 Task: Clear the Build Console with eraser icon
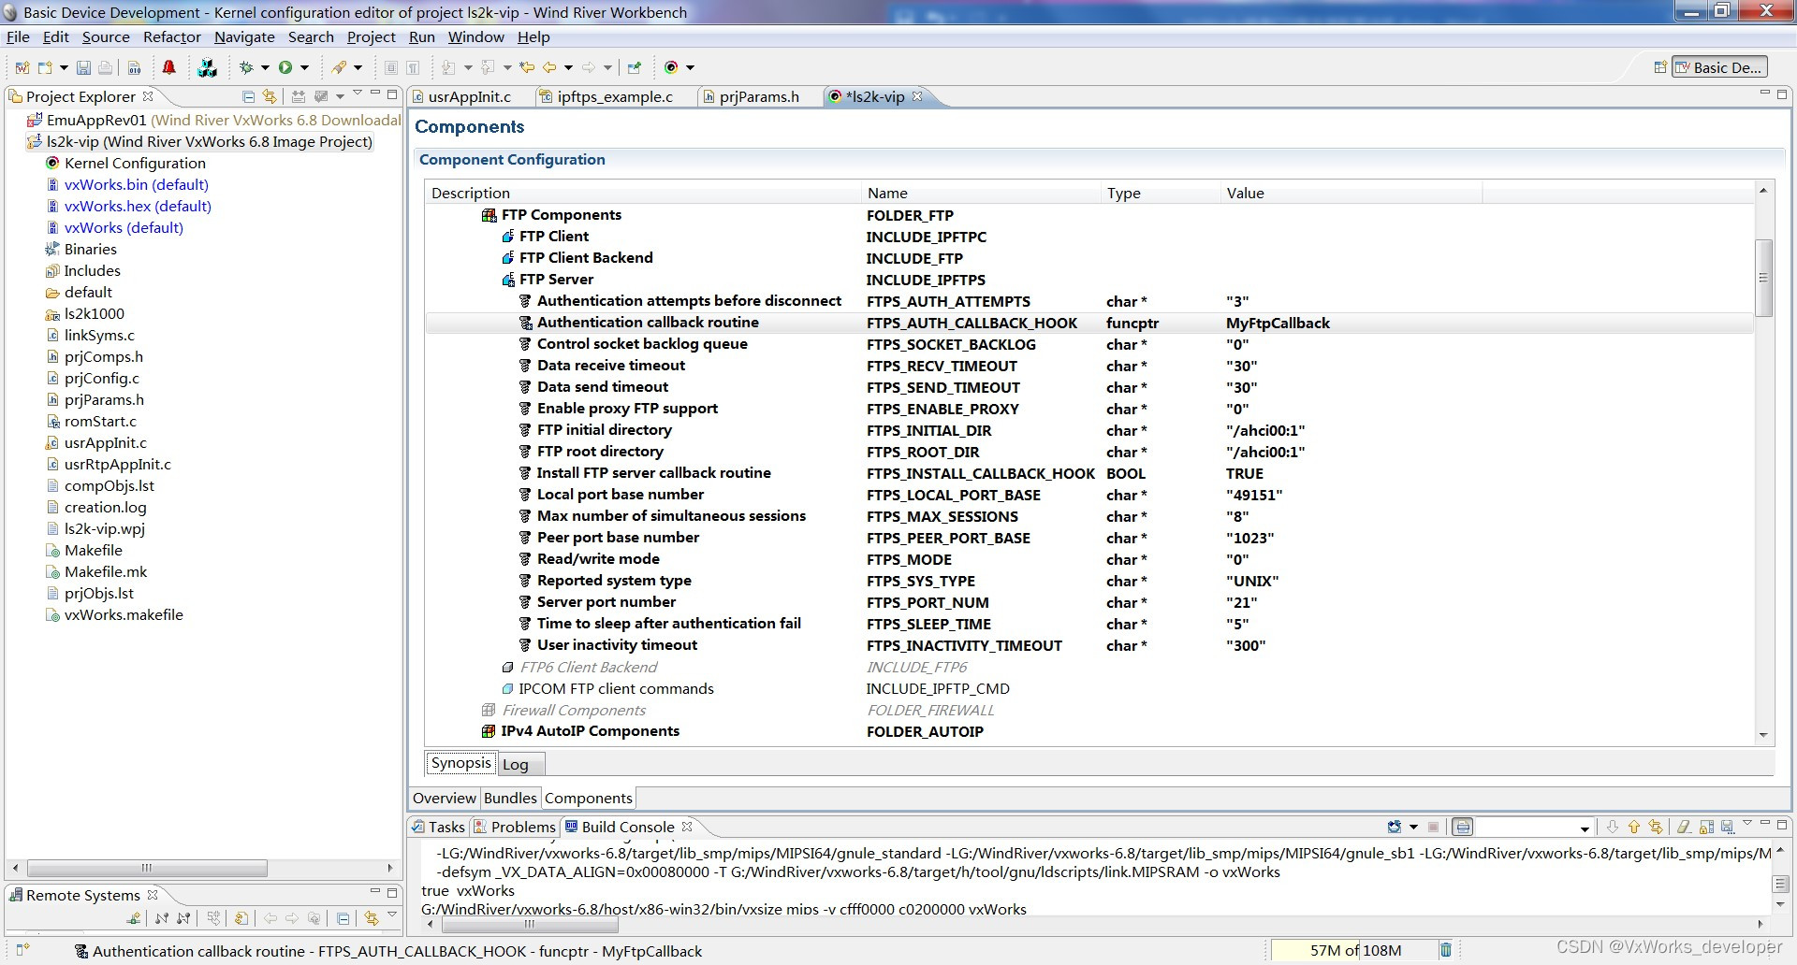click(x=1684, y=827)
